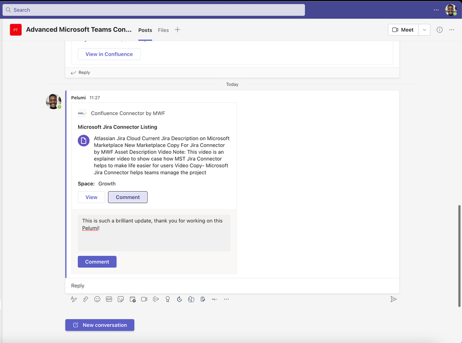Open the sticker picker
The width and height of the screenshot is (462, 343).
pyautogui.click(x=121, y=299)
